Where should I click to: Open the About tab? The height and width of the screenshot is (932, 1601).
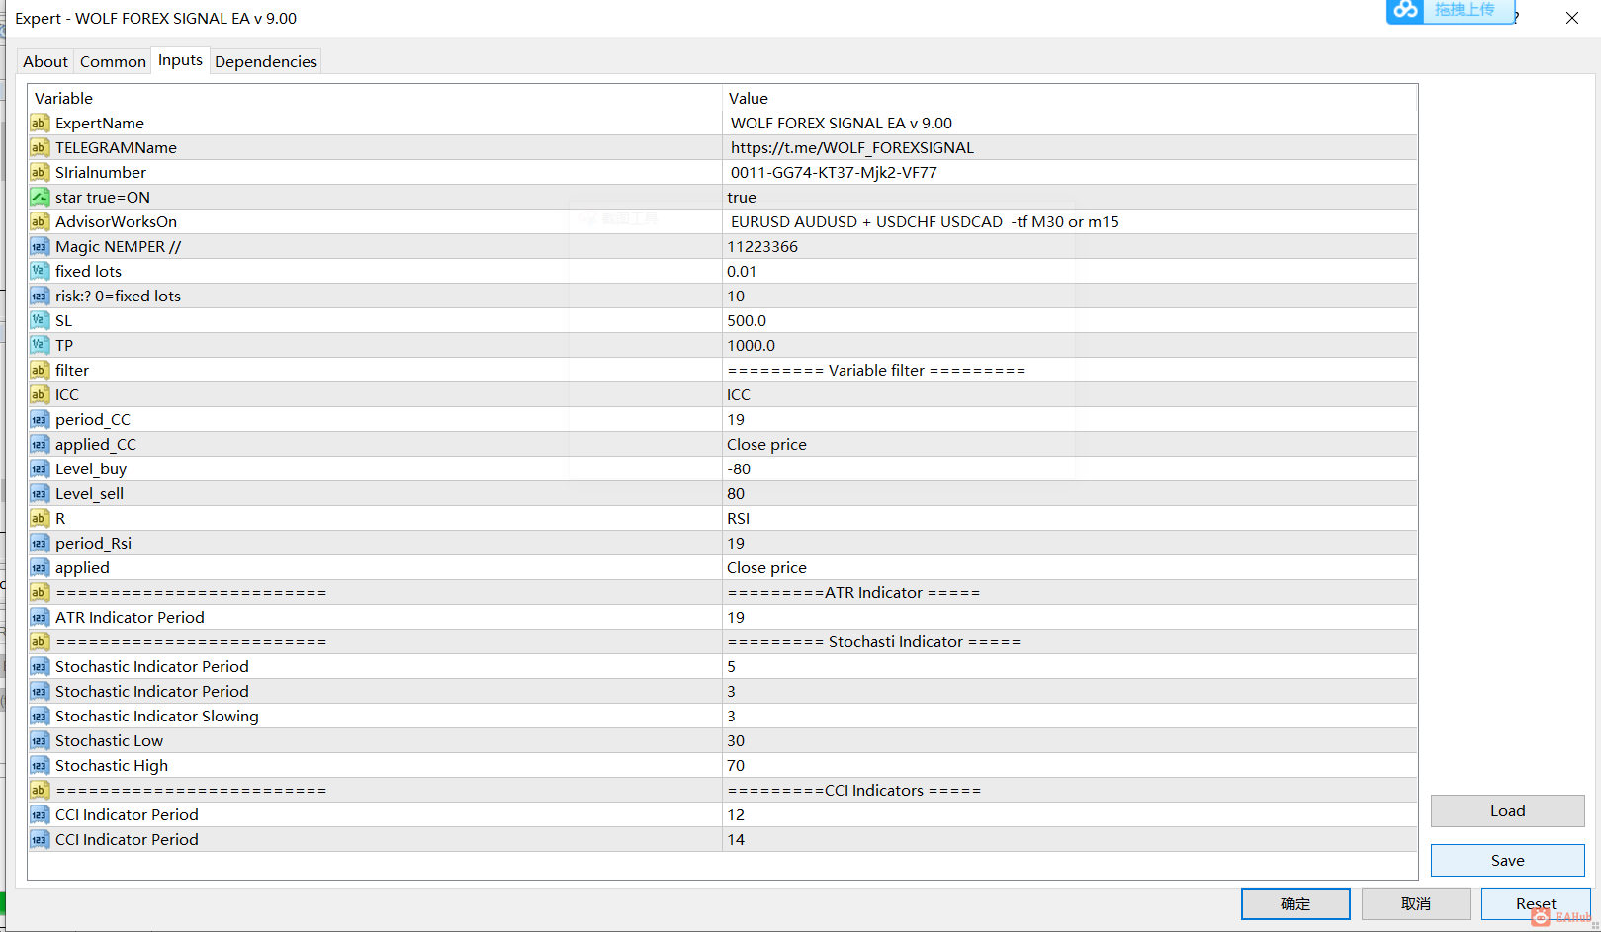click(45, 61)
